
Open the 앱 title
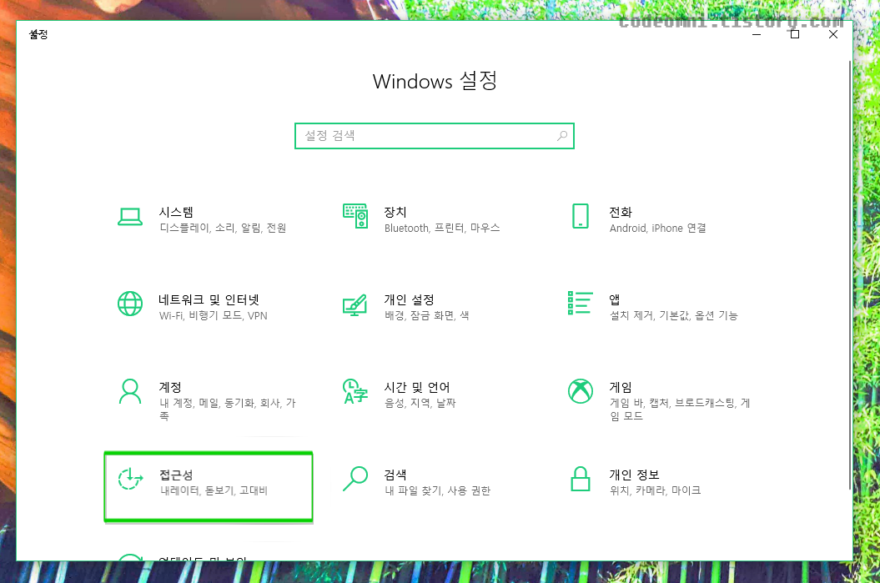pyautogui.click(x=615, y=299)
